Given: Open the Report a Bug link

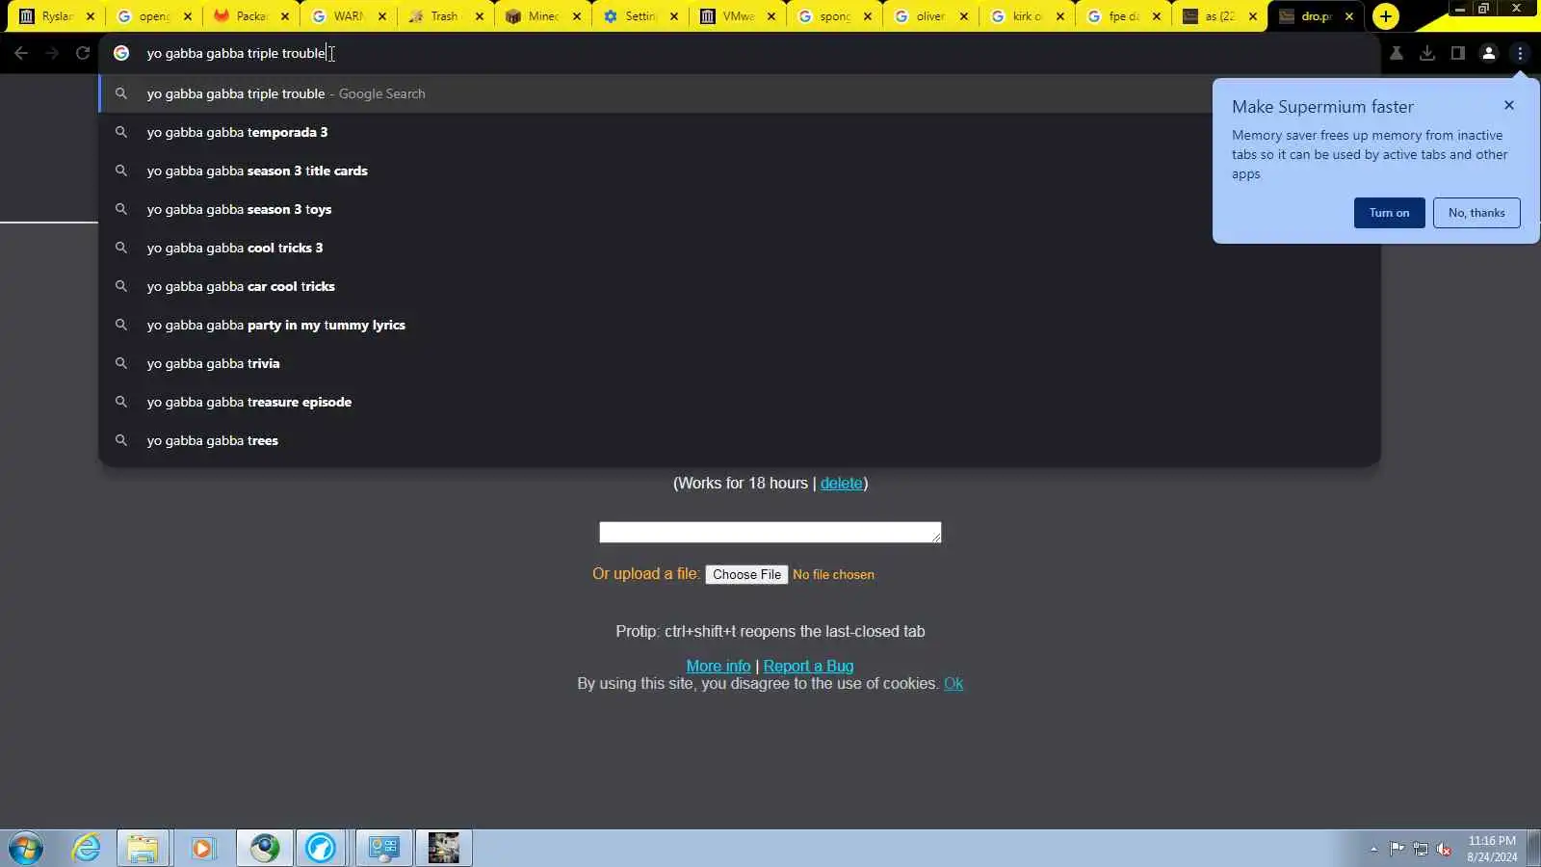Looking at the screenshot, I should pos(808,666).
